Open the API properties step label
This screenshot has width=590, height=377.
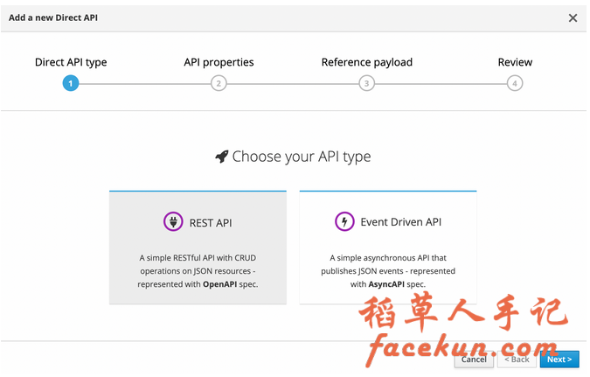tap(219, 62)
